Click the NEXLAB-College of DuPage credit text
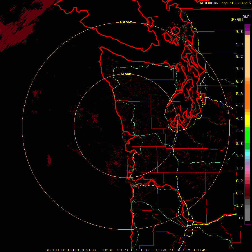Screen dimensions: 252x252 223,3
